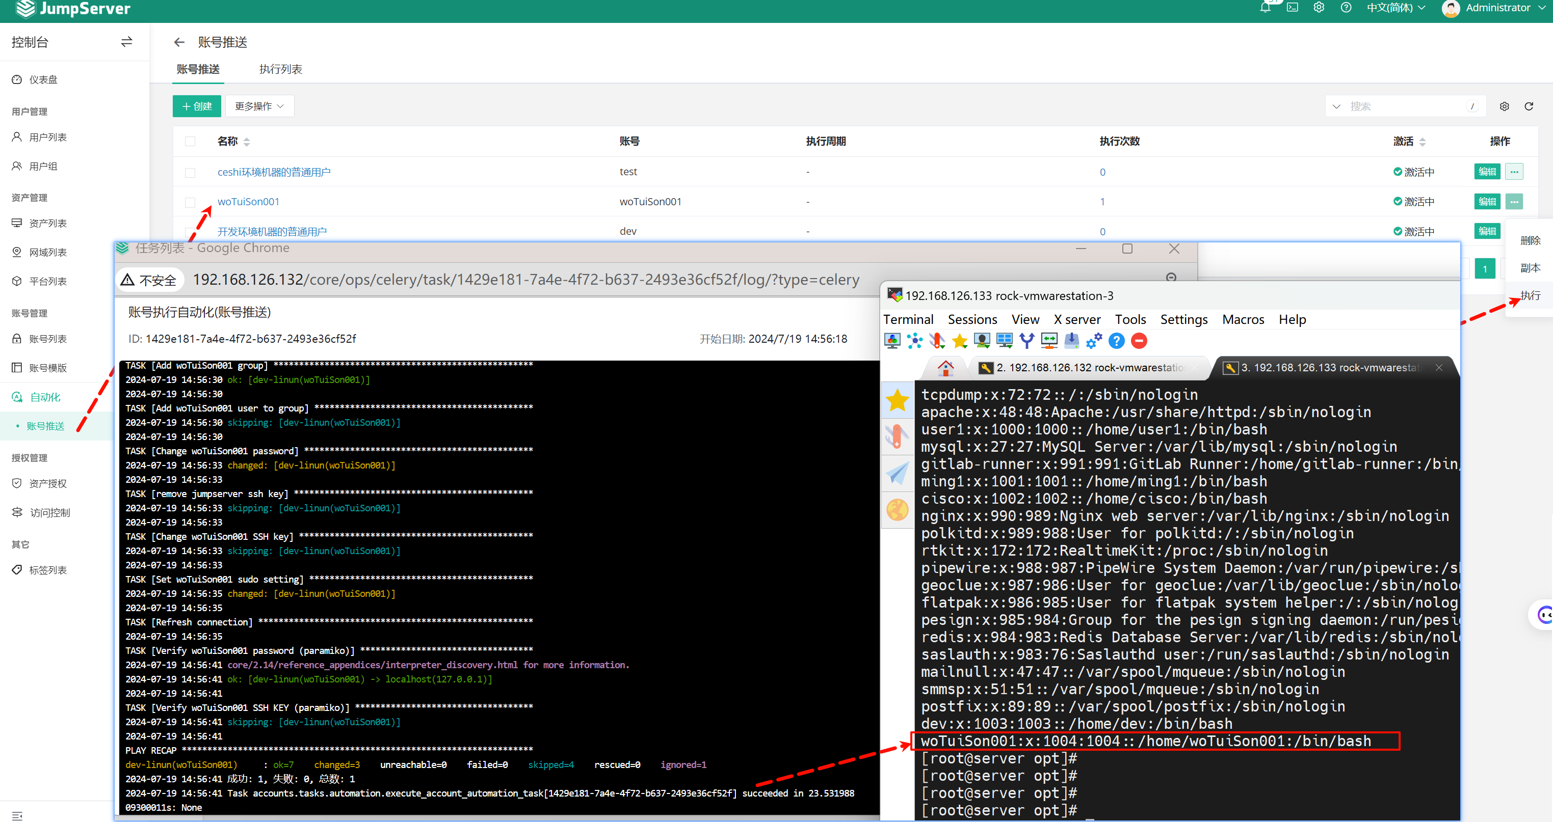Screen dimensions: 1553x822
Task: Open the web terminal icon in header
Action: pyautogui.click(x=1292, y=8)
